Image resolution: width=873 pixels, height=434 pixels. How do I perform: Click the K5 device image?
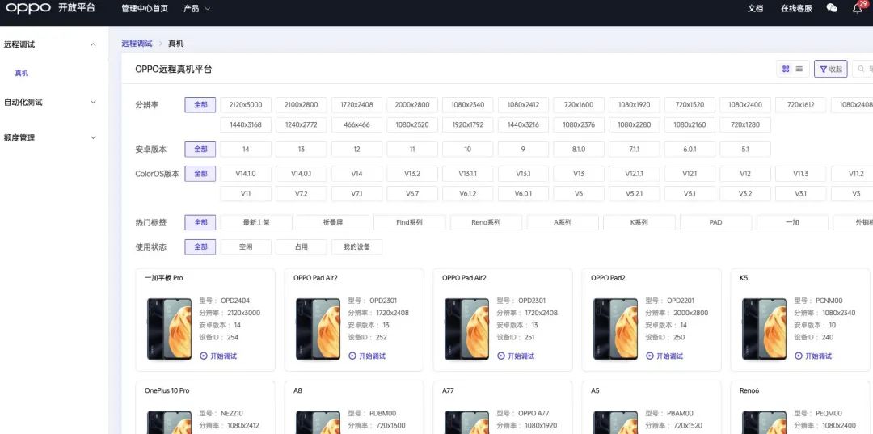tap(765, 329)
